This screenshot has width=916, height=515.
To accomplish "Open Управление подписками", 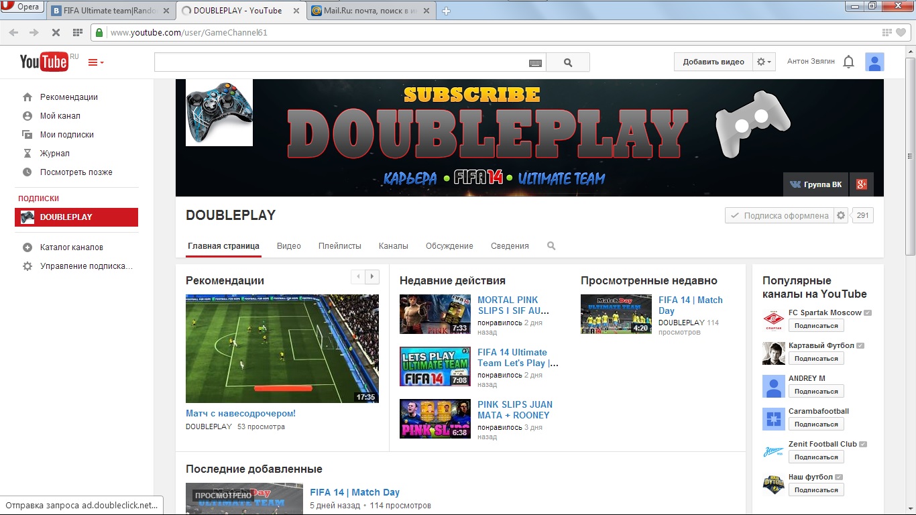I will tap(87, 266).
